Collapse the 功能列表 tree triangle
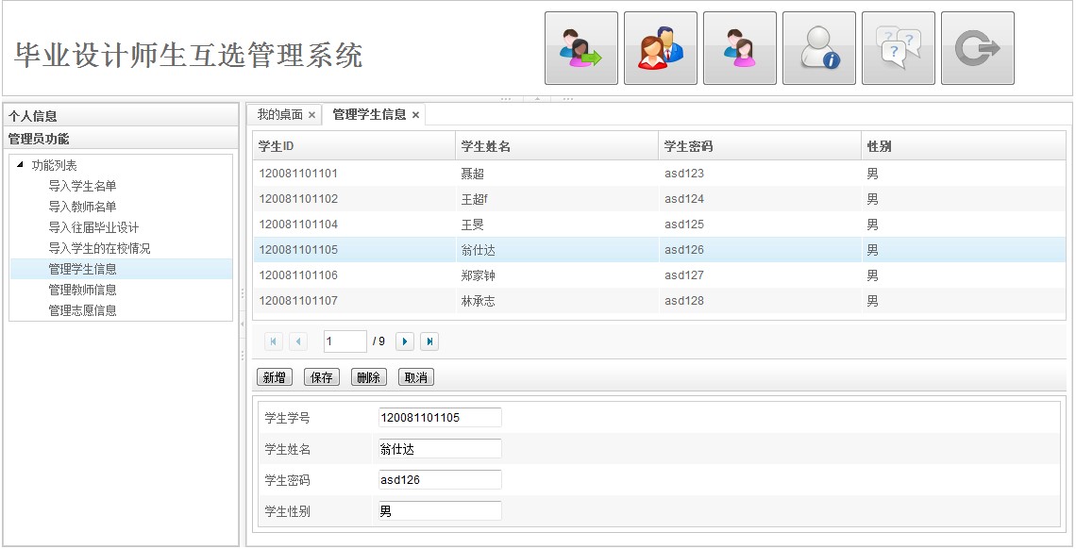The height and width of the screenshot is (549, 1076). [x=20, y=164]
